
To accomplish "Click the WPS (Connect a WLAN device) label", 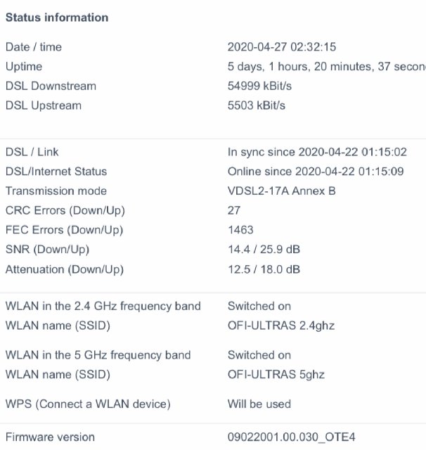I will pos(88,404).
